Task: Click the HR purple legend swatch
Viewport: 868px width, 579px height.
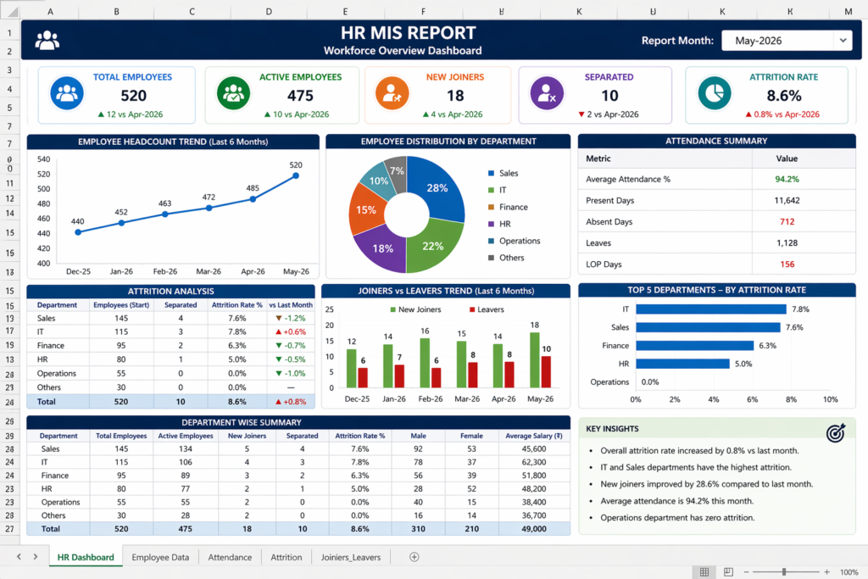Action: (x=491, y=224)
